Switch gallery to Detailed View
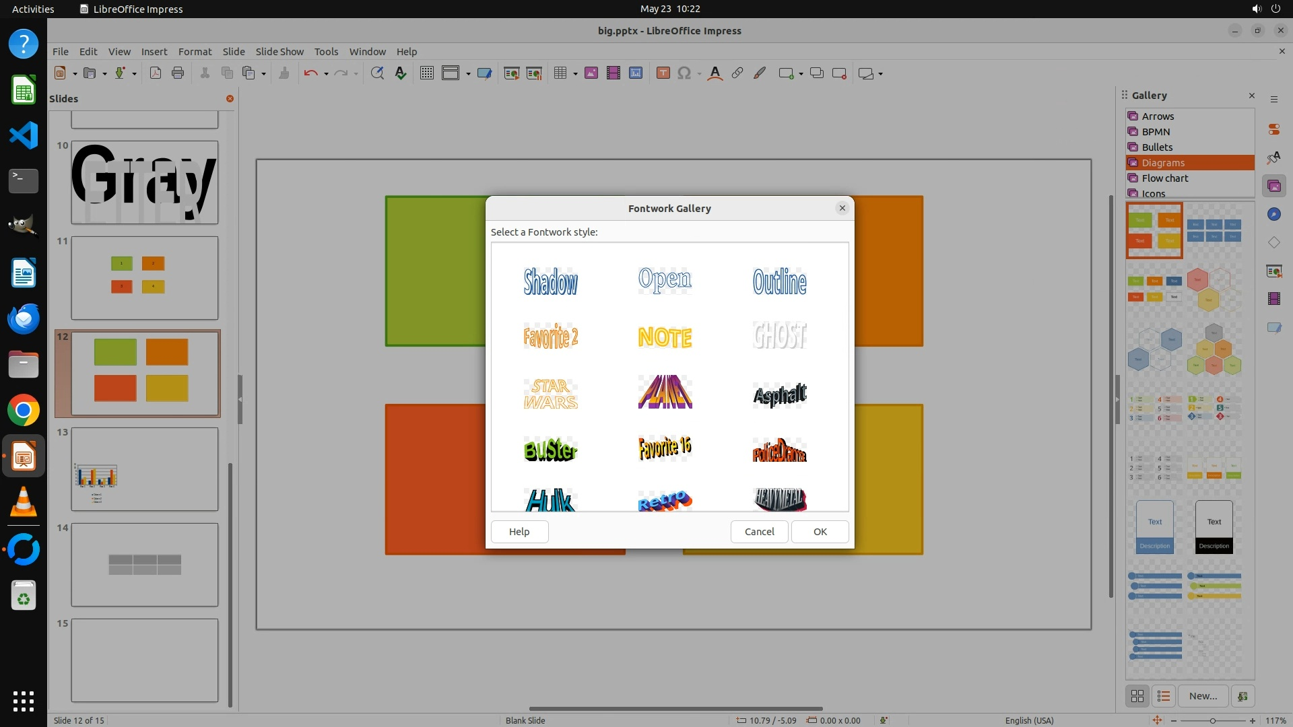1293x727 pixels. (x=1164, y=696)
